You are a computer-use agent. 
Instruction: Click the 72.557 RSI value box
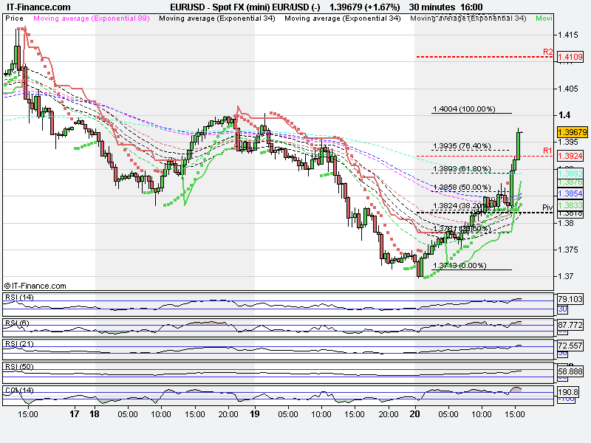(570, 346)
